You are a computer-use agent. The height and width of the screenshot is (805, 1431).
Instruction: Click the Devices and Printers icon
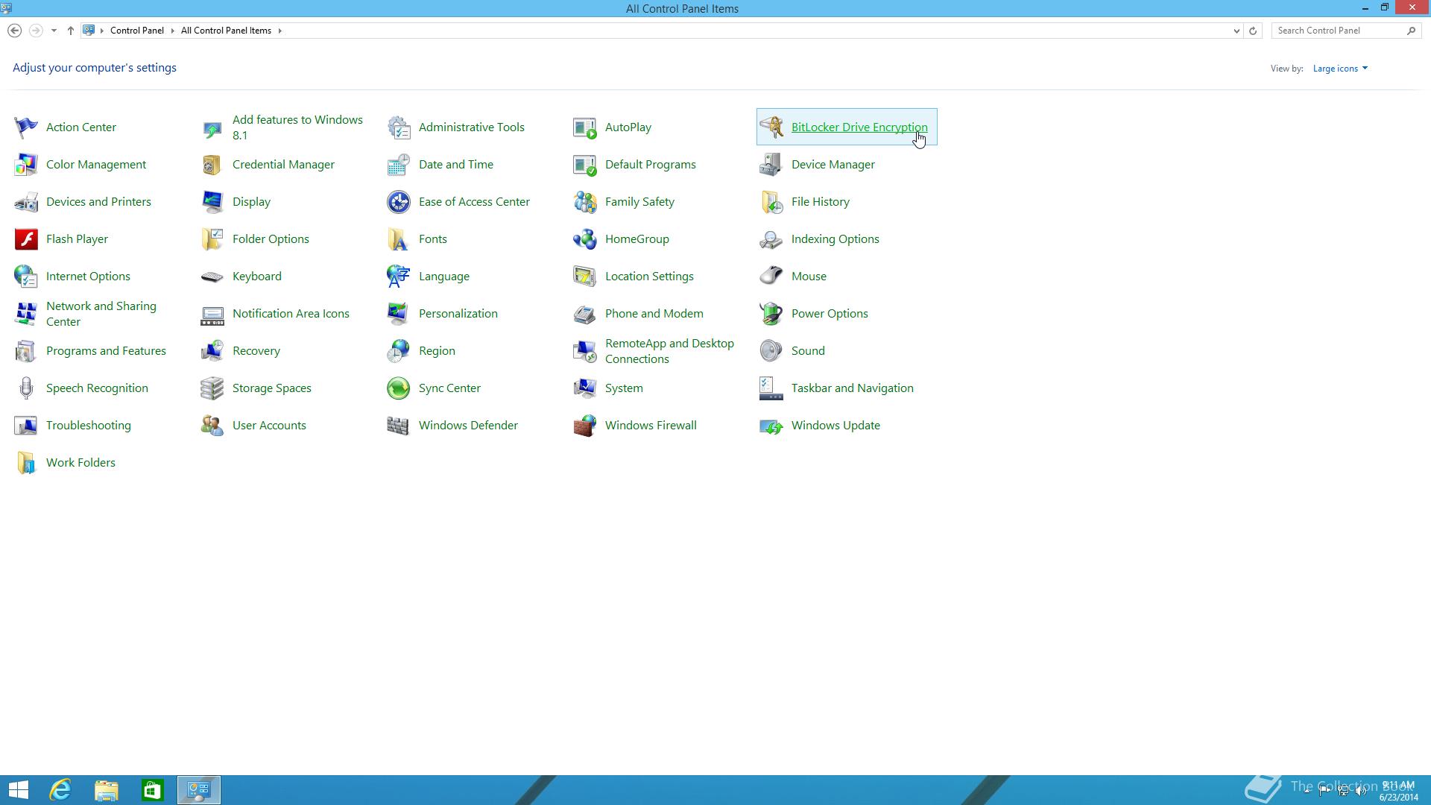tap(26, 202)
